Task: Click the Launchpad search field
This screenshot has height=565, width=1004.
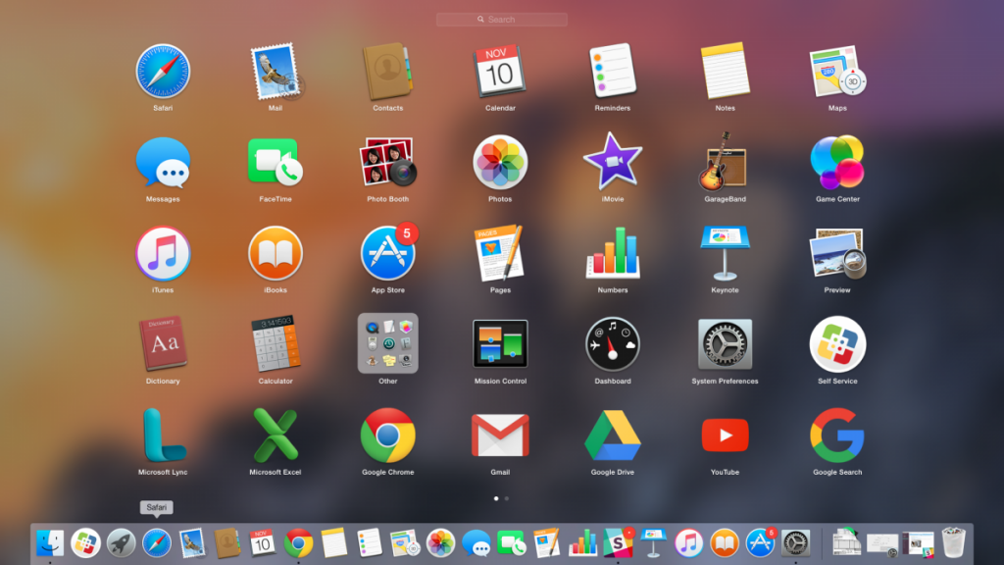Action: [502, 20]
